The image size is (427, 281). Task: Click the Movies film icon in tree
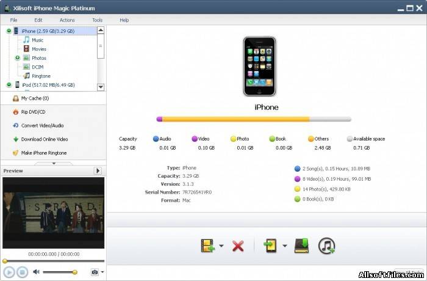point(26,49)
